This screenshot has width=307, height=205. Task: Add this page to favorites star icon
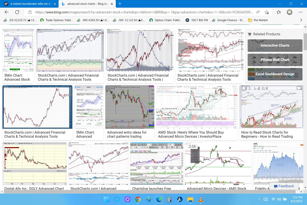[267, 12]
